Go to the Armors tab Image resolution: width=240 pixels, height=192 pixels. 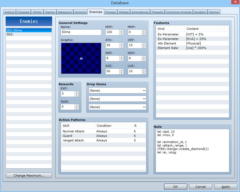pyautogui.click(x=81, y=12)
